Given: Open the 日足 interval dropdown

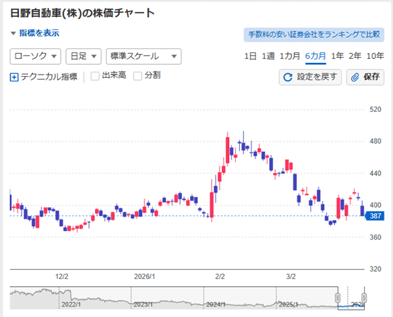Looking at the screenshot, I should pyautogui.click(x=83, y=56).
